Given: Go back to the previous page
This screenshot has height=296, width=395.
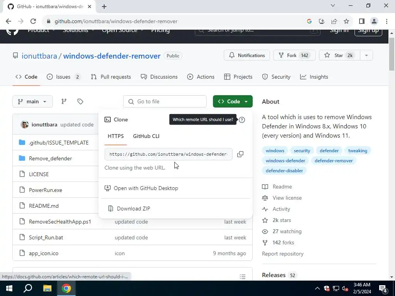Looking at the screenshot, I should click(8, 22).
